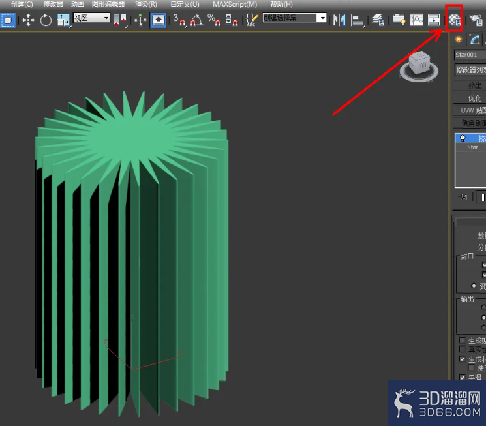
Task: Open the Graphite ribbon toggle icon
Action: pyautogui.click(x=399, y=20)
